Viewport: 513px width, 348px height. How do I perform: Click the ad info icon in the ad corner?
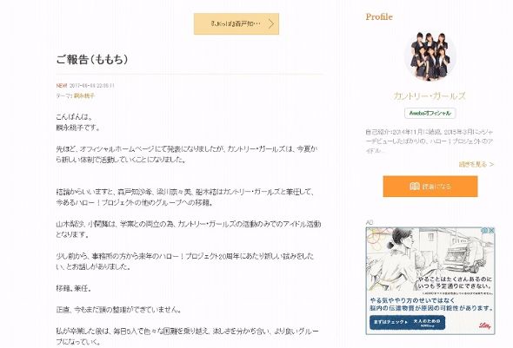tap(485, 231)
